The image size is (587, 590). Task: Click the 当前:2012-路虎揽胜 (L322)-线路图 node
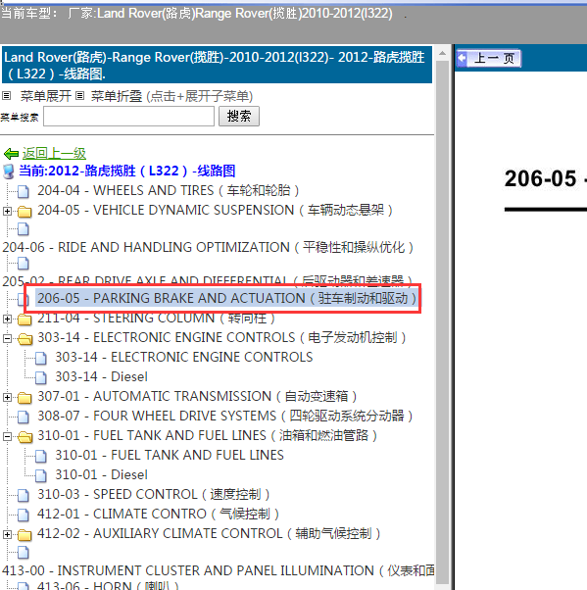click(127, 171)
